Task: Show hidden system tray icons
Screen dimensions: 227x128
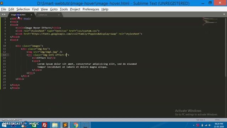Action: [x=194, y=125]
